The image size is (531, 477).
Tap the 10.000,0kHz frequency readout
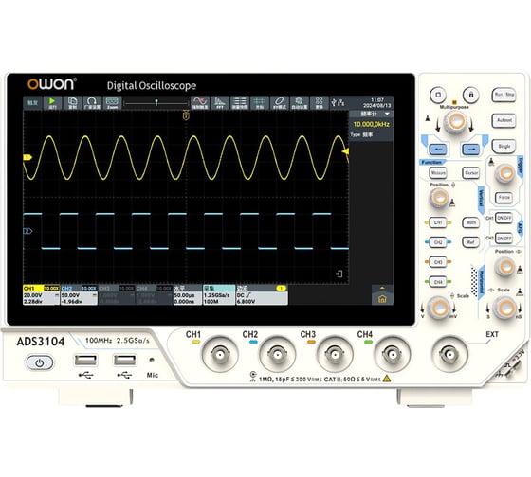(371, 124)
